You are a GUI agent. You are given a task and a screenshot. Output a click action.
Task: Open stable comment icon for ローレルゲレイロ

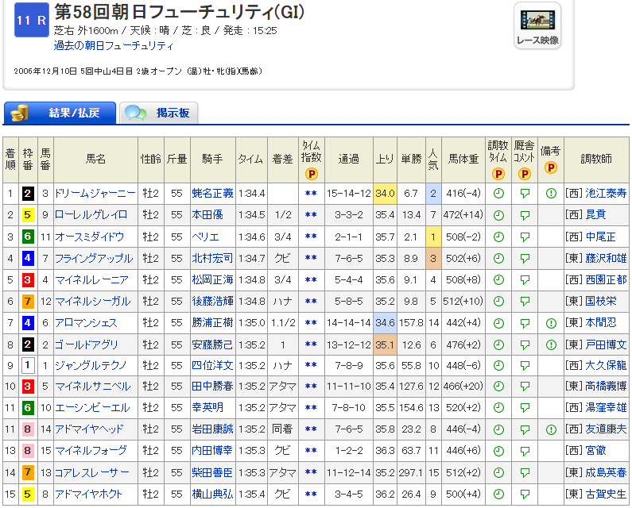tap(525, 215)
